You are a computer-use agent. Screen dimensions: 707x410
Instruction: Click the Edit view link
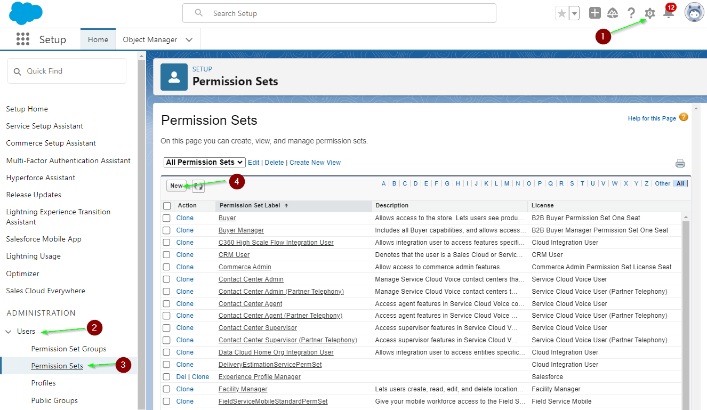(254, 163)
